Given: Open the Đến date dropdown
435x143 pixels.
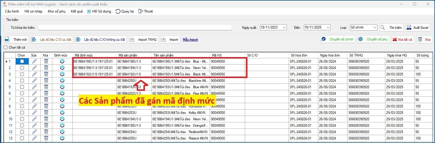Looking at the screenshot, I should [x=328, y=28].
